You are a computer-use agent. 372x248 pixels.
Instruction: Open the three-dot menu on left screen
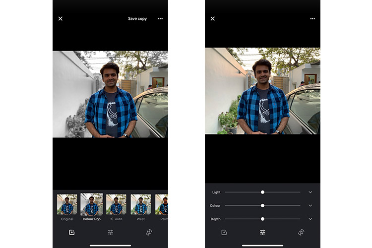click(x=160, y=18)
